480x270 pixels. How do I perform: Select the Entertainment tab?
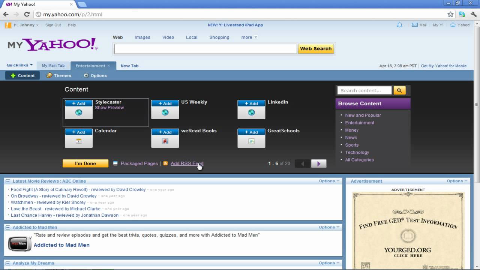[90, 66]
